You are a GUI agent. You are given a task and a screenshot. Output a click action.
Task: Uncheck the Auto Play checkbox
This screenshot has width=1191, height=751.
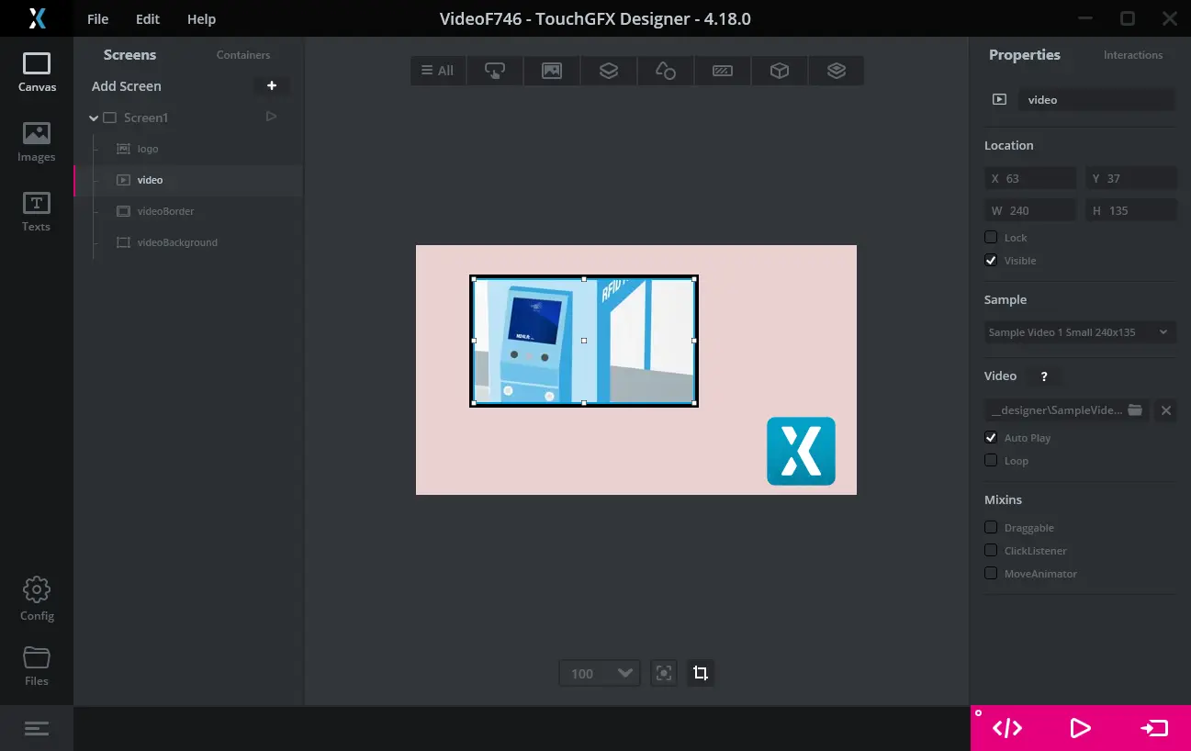click(991, 437)
